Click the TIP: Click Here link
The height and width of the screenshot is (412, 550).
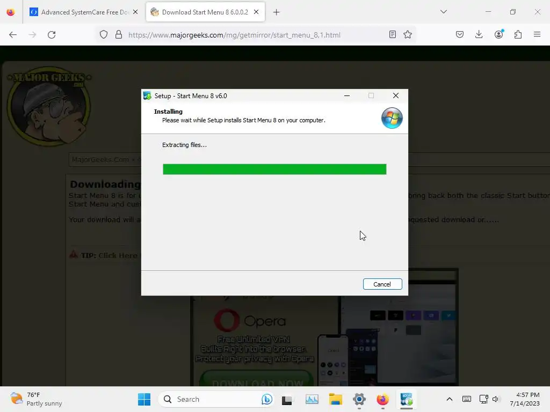tap(108, 255)
